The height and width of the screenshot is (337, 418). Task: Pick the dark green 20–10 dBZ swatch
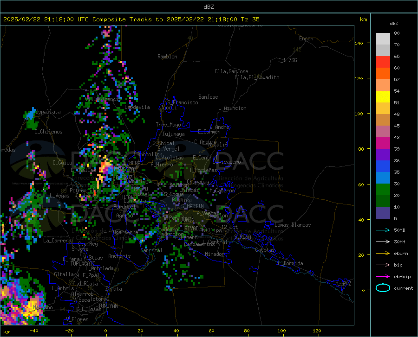[x=383, y=201]
